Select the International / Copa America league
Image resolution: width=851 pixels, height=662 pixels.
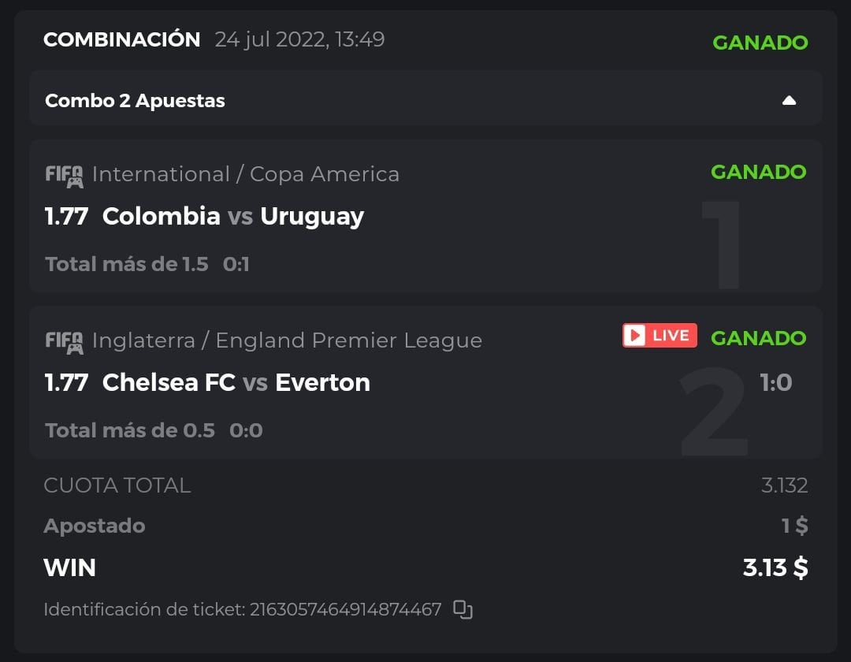(x=245, y=174)
